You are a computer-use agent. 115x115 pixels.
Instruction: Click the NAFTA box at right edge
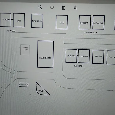[x=111, y=57]
